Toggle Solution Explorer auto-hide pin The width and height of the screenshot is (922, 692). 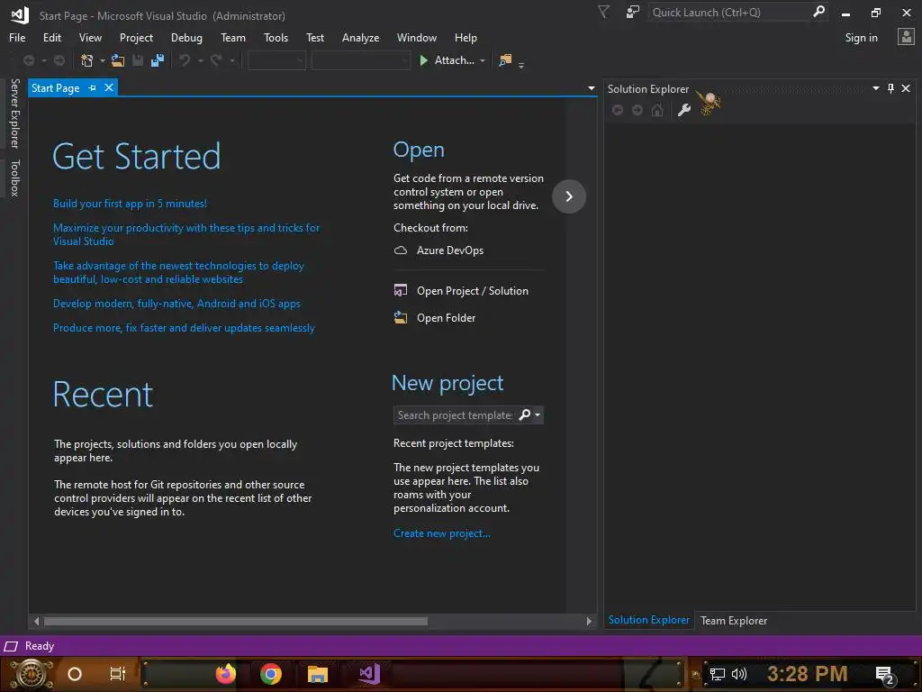coord(890,88)
